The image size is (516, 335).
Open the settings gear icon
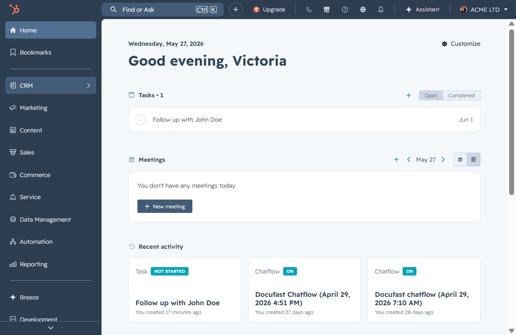pyautogui.click(x=363, y=10)
